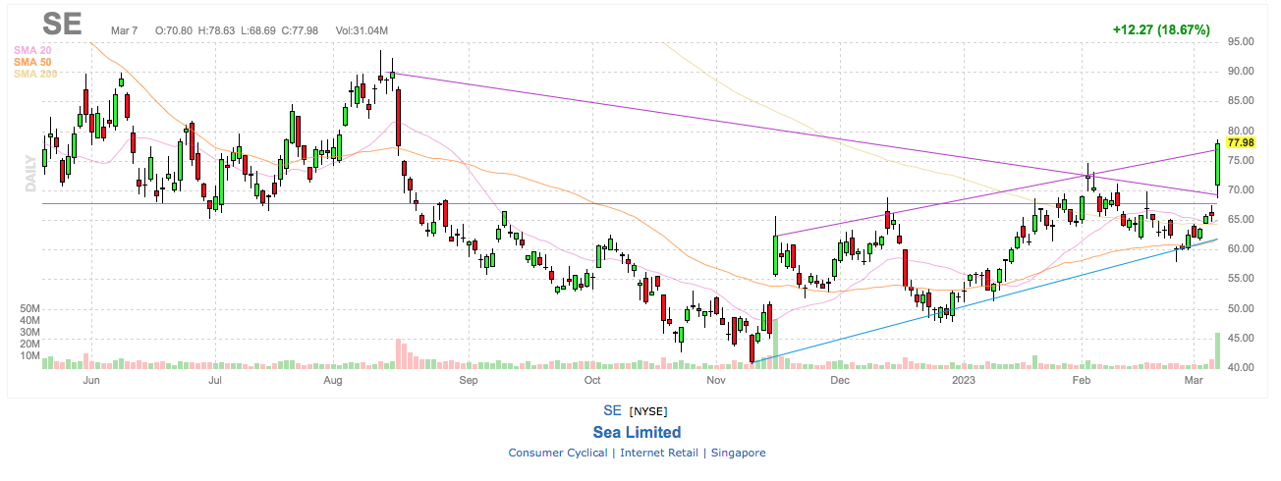Open the Singapore country link
Viewport: 1281px width, 481px height.
(738, 453)
